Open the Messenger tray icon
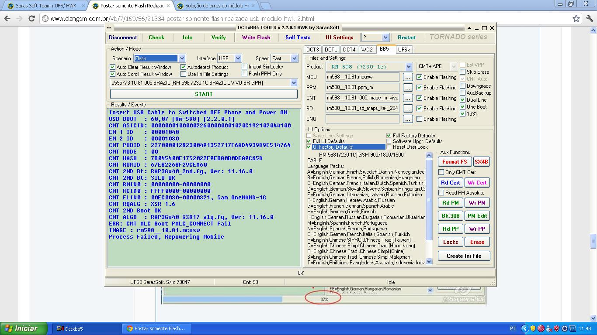597x335 pixels. click(x=549, y=328)
